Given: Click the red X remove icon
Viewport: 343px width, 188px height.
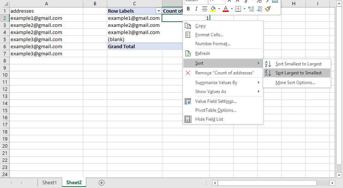Looking at the screenshot, I should click(188, 73).
